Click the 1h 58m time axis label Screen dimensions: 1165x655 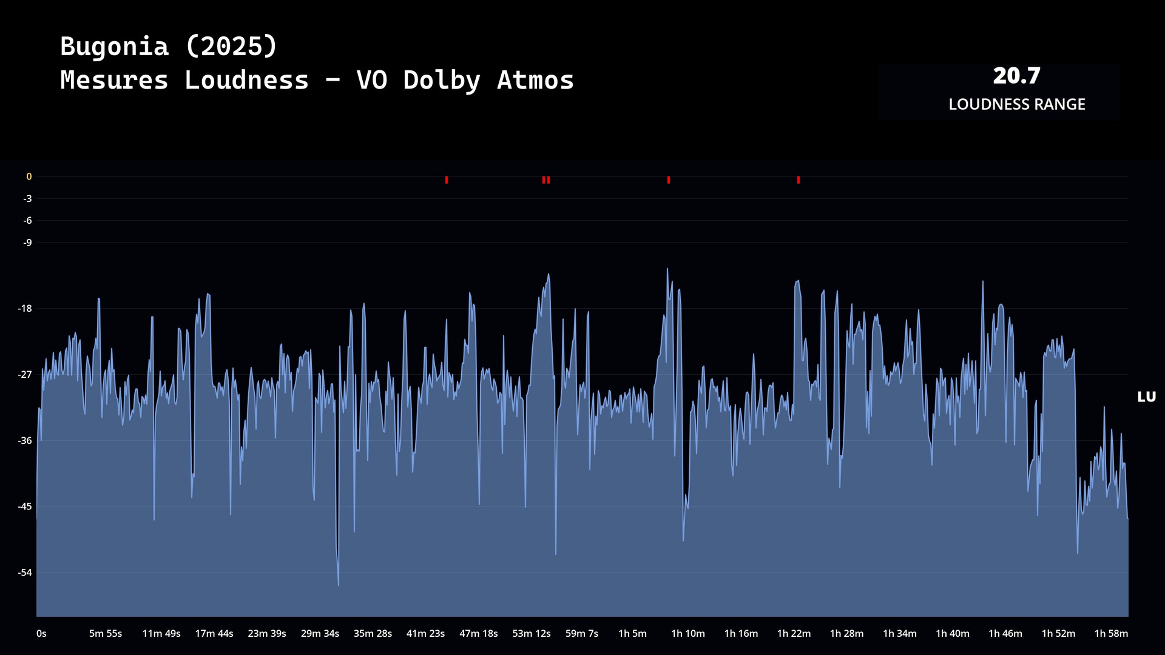(1111, 634)
